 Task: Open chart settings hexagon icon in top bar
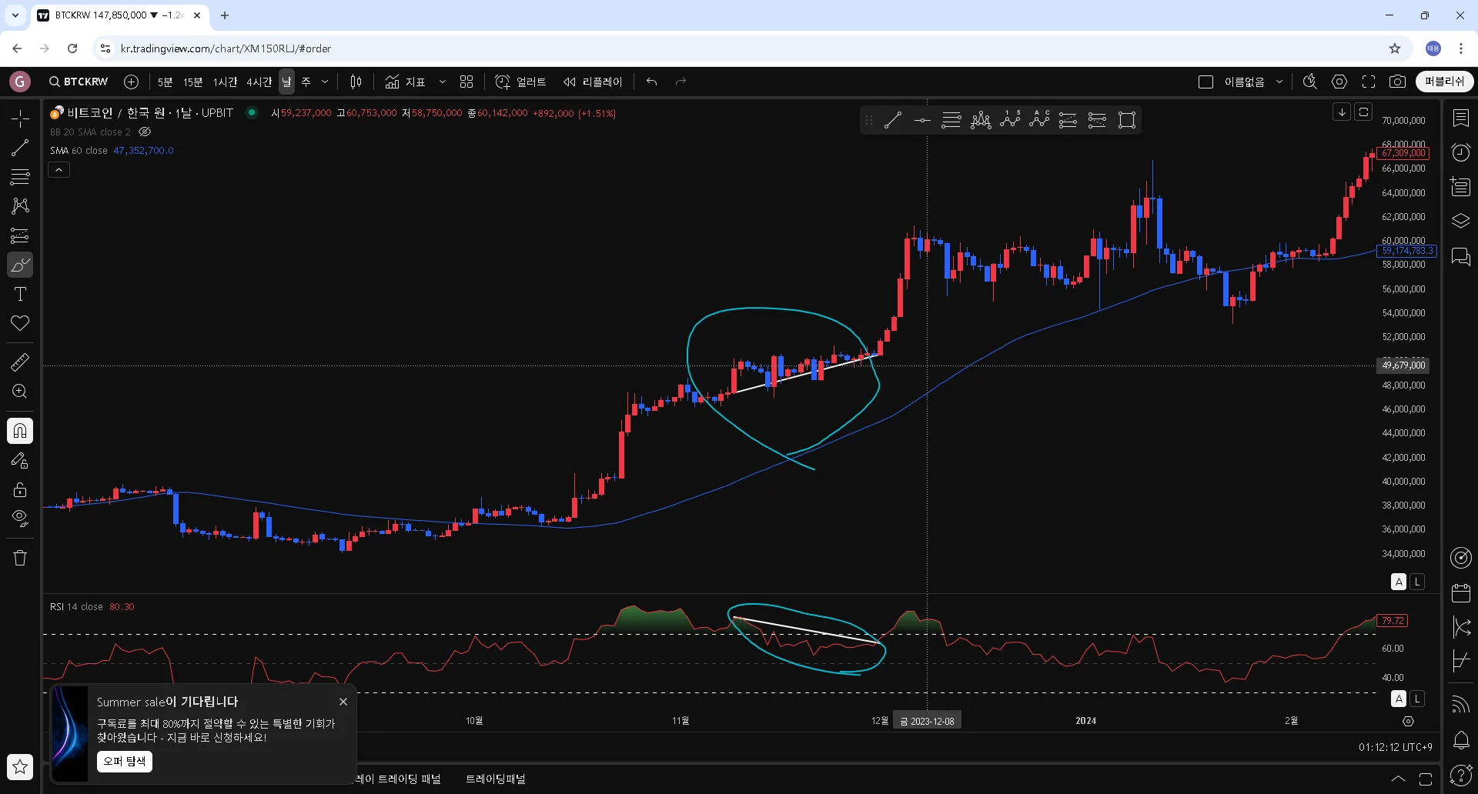coord(1339,82)
